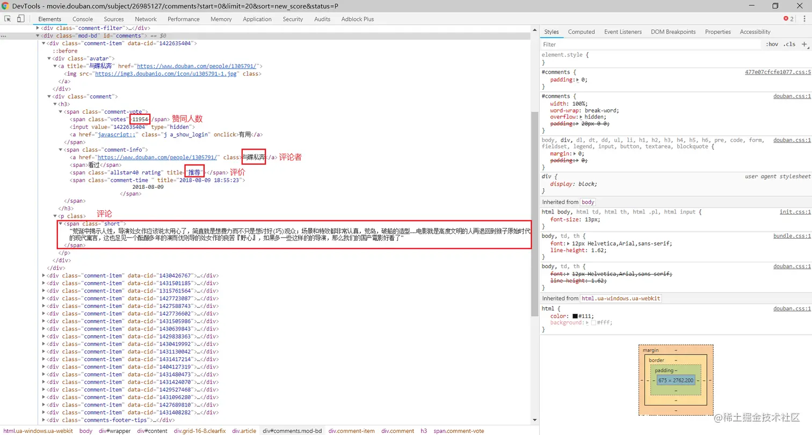Expand the comments-footer-tips div node
The width and height of the screenshot is (812, 435).
coord(44,420)
